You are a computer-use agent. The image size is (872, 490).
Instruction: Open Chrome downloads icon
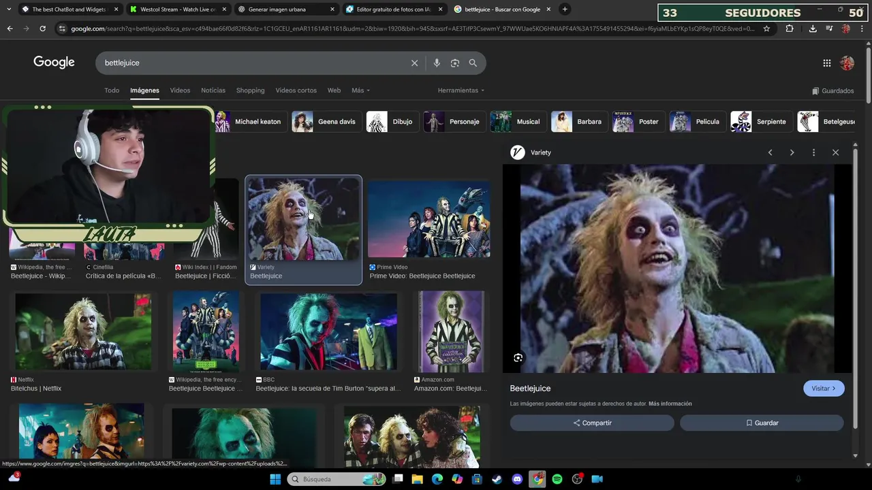pos(813,29)
